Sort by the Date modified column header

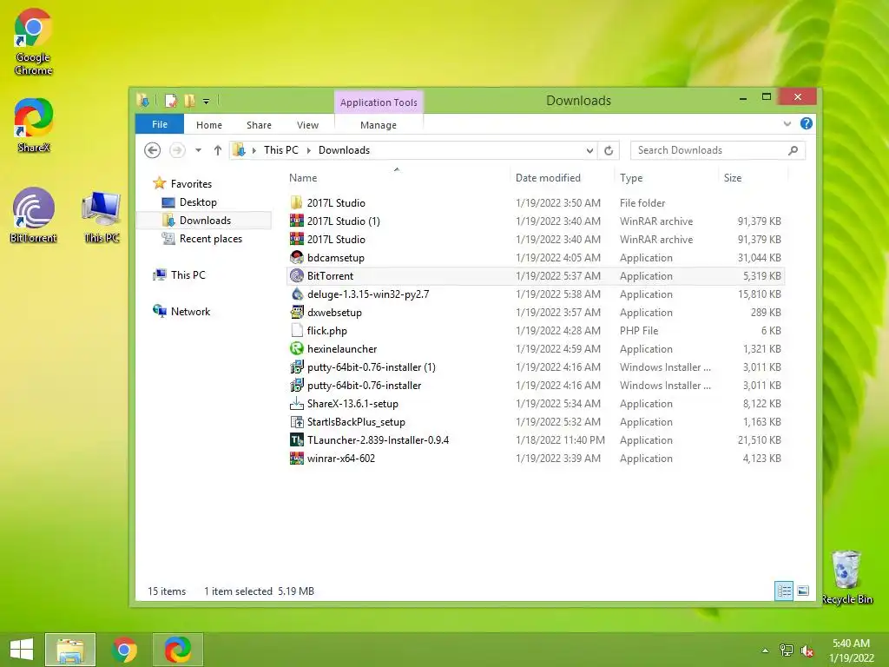click(x=548, y=177)
